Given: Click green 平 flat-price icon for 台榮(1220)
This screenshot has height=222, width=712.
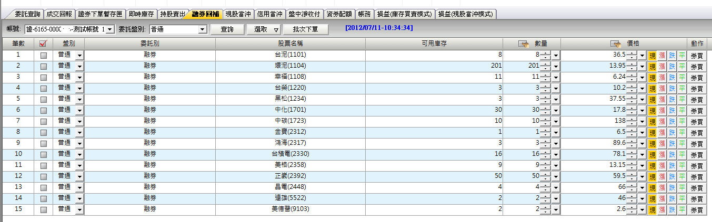Looking at the screenshot, I should click(682, 88).
